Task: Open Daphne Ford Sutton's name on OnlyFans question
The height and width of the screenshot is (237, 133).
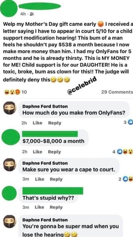Action: coord(45,106)
